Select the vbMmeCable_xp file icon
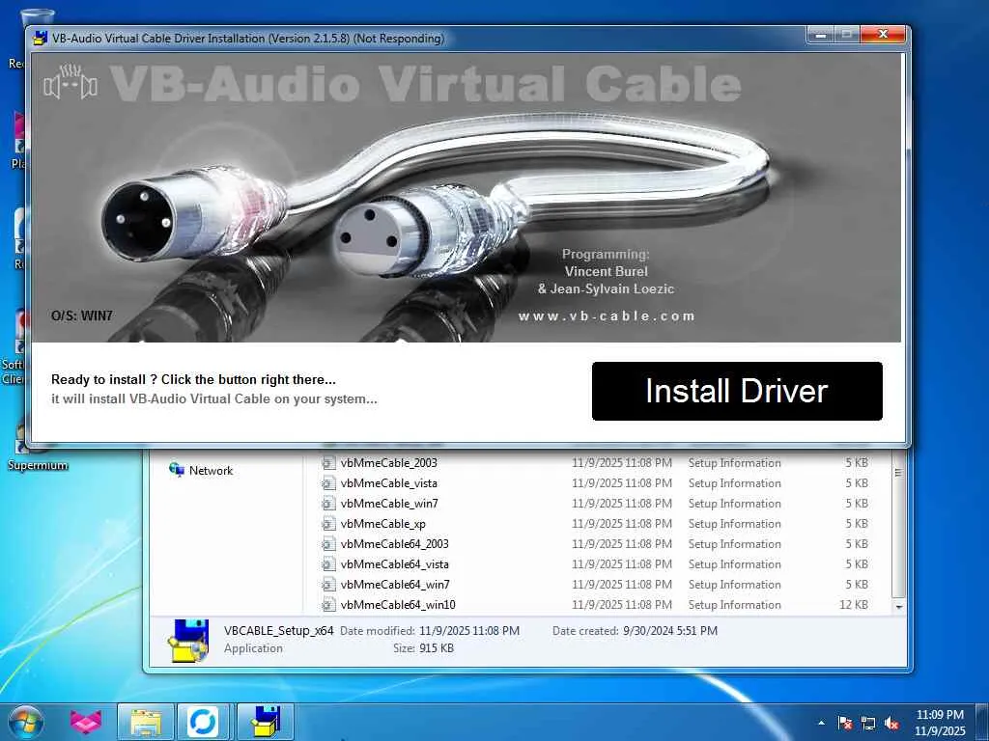 point(328,524)
